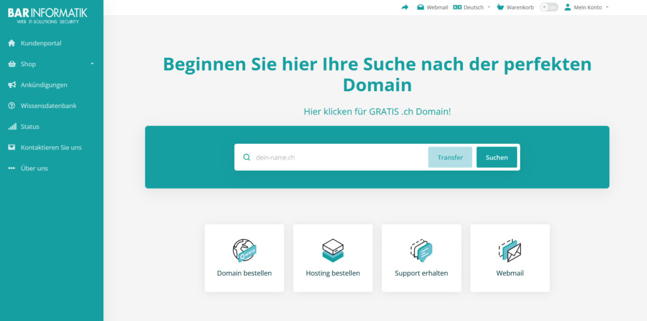The width and height of the screenshot is (647, 321).
Task: Expand the Shop submenu arrow
Action: click(92, 64)
